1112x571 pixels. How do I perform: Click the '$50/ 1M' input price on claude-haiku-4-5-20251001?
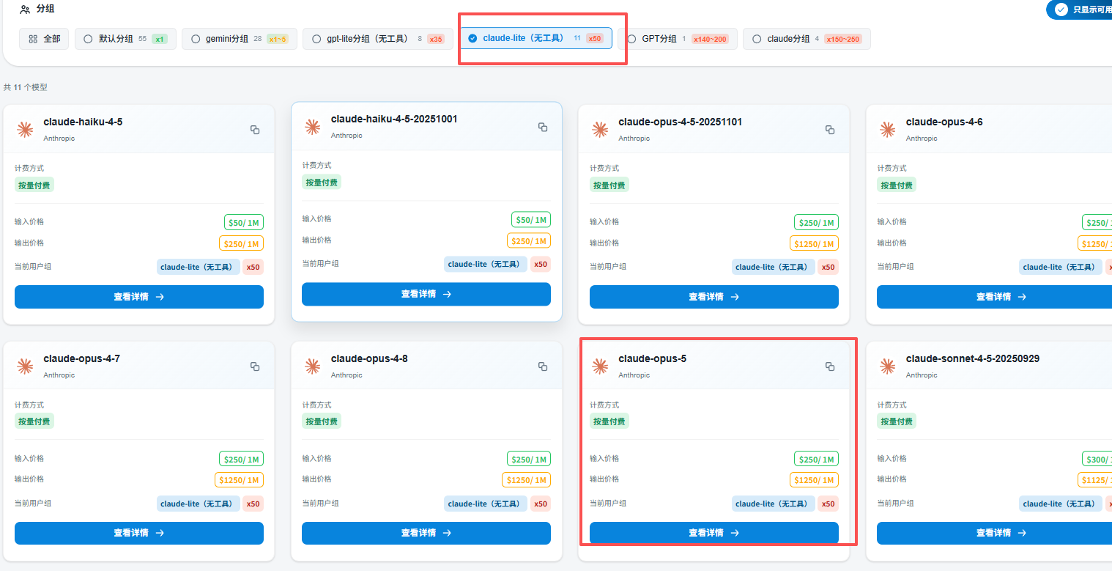tap(531, 220)
